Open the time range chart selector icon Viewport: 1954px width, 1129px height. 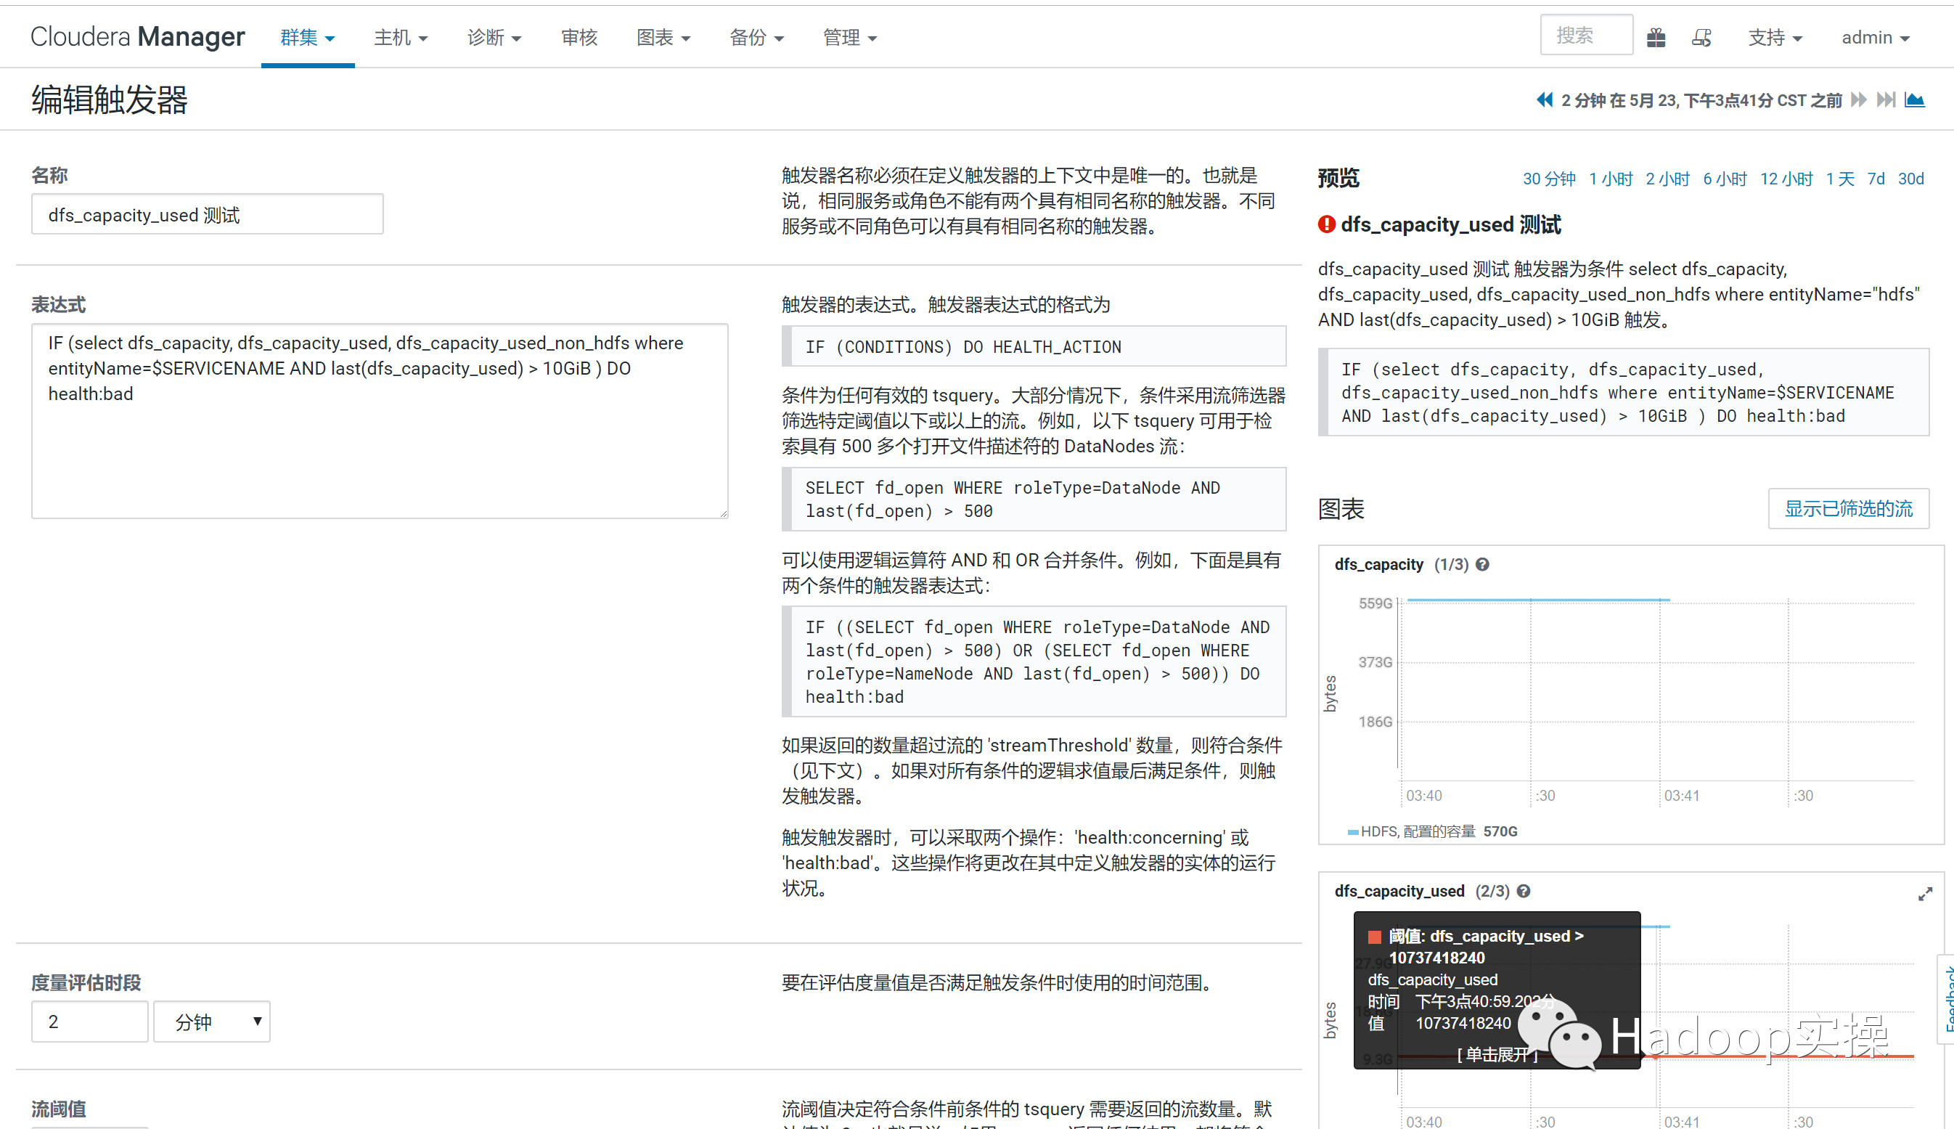pos(1916,99)
